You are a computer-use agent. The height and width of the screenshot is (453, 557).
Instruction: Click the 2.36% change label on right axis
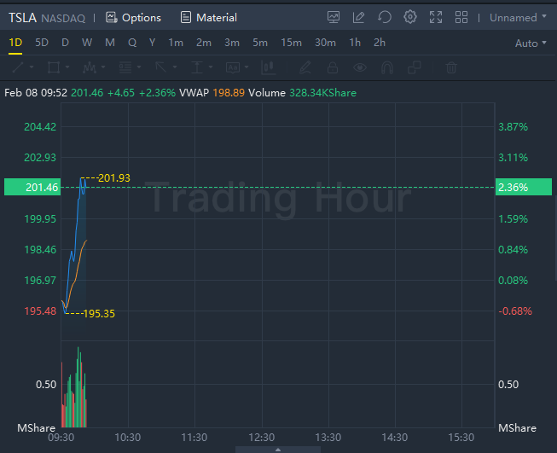524,187
